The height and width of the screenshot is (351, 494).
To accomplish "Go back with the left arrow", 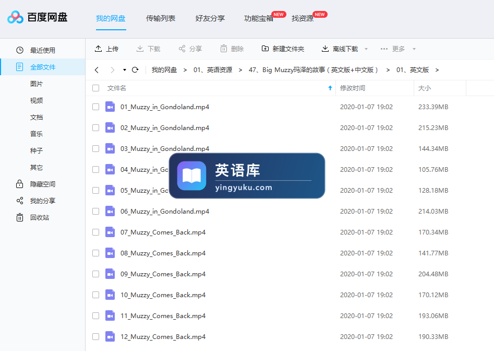I will [x=97, y=69].
